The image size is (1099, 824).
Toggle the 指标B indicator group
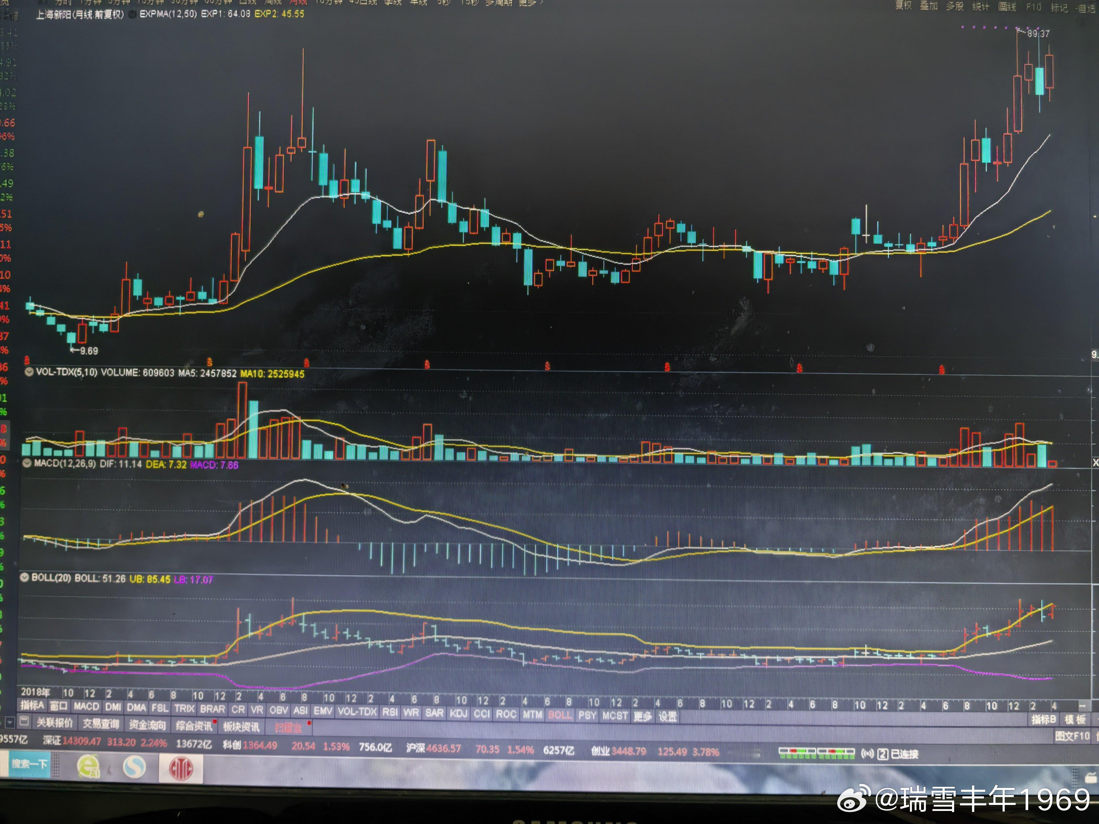tap(1043, 719)
